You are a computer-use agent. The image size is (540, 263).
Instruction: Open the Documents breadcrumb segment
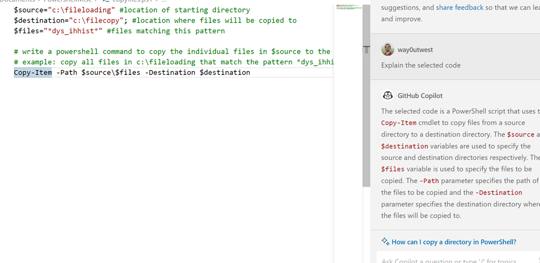click(18, 1)
